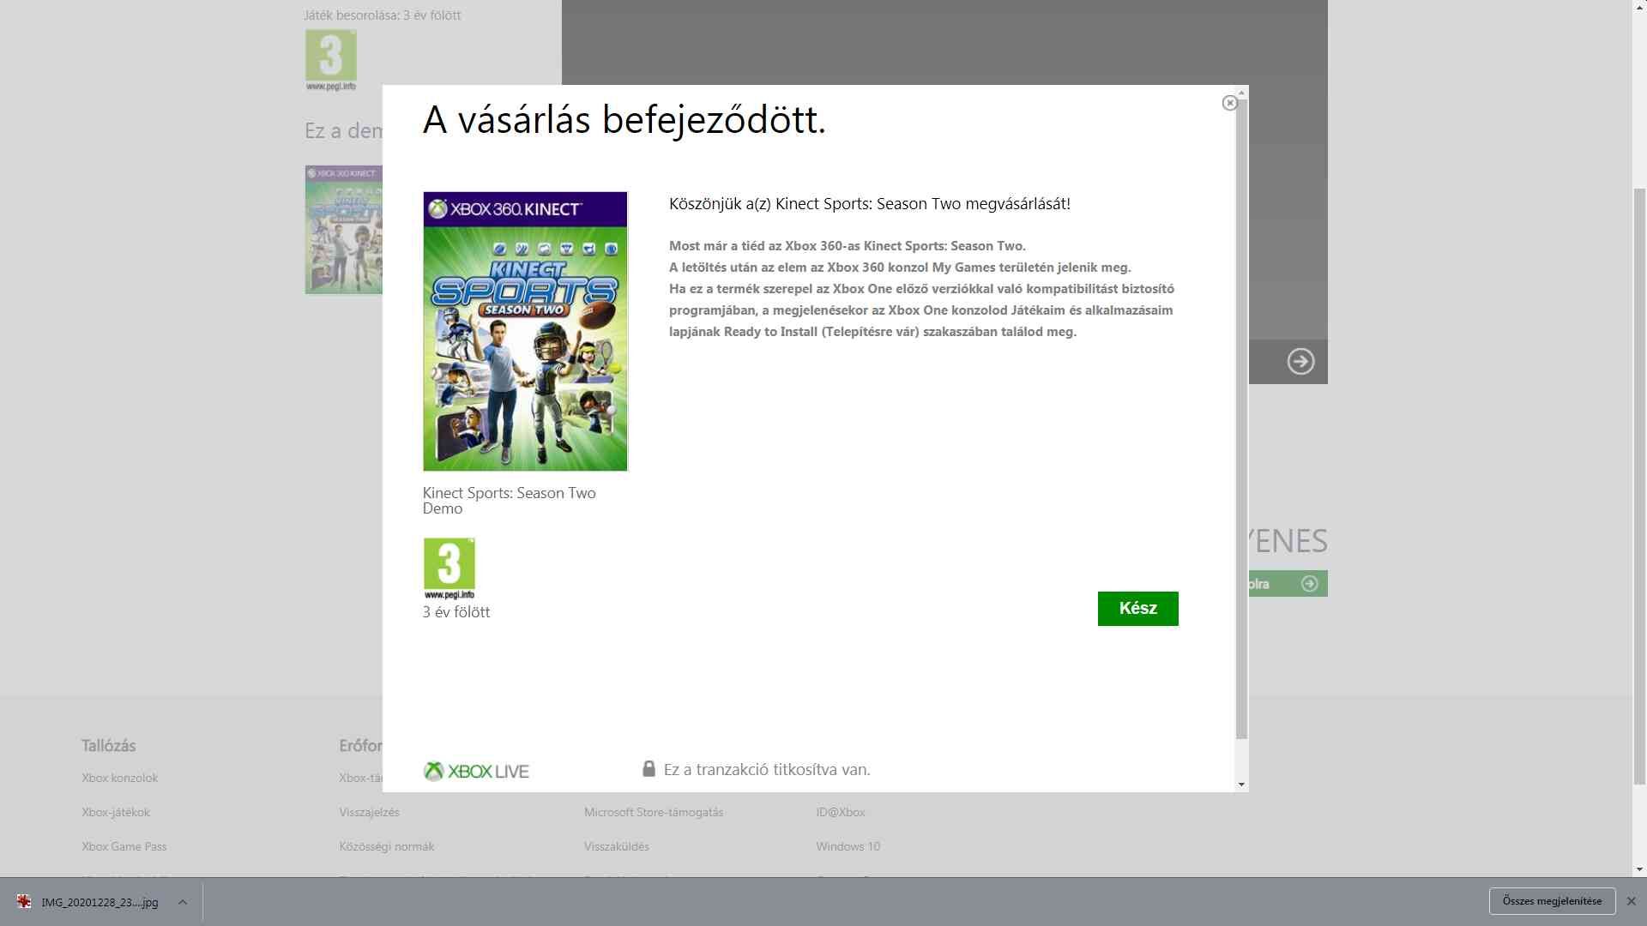This screenshot has width=1647, height=926.
Task: Click the circled arrow on the gray banner
Action: tap(1300, 362)
